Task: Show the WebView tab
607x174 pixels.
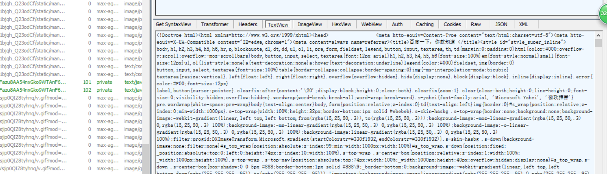Action: pos(371,24)
